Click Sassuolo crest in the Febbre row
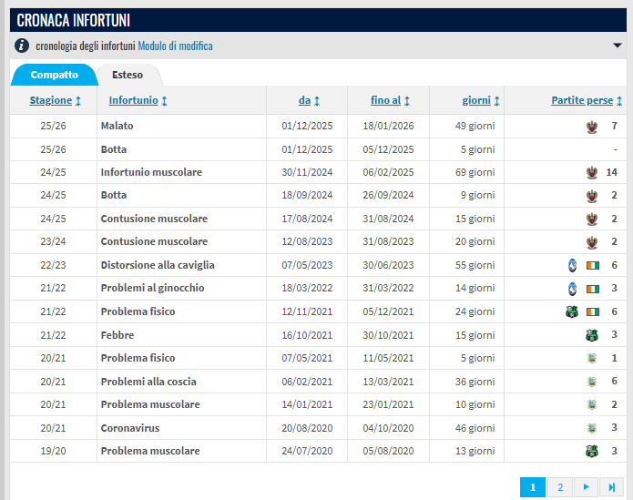Screen dimensions: 633x500 point(592,335)
